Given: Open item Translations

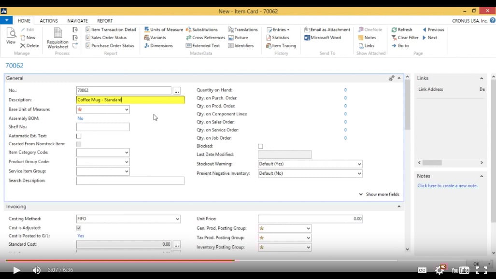Looking at the screenshot, I should click(243, 29).
